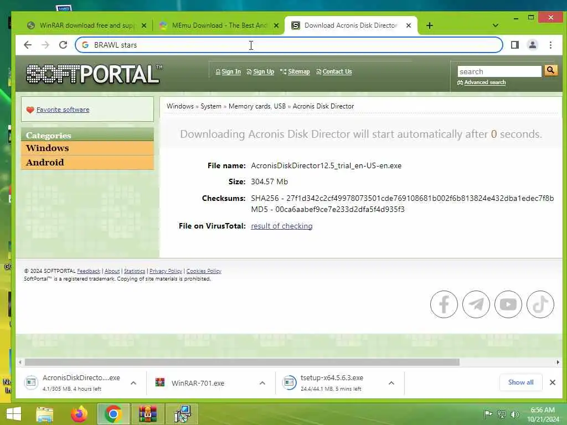The width and height of the screenshot is (567, 425).
Task: Click Memory cards, USB breadcrumb
Action: 257,106
